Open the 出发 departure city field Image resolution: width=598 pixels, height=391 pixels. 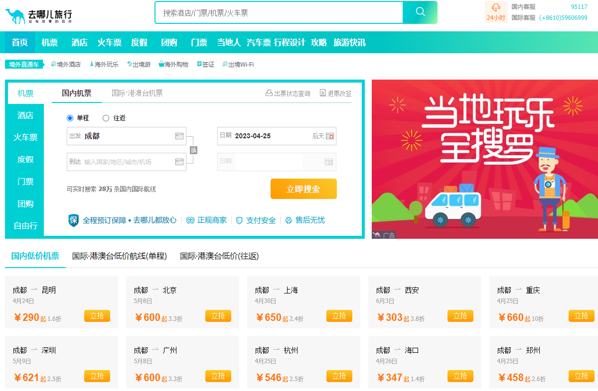click(127, 136)
